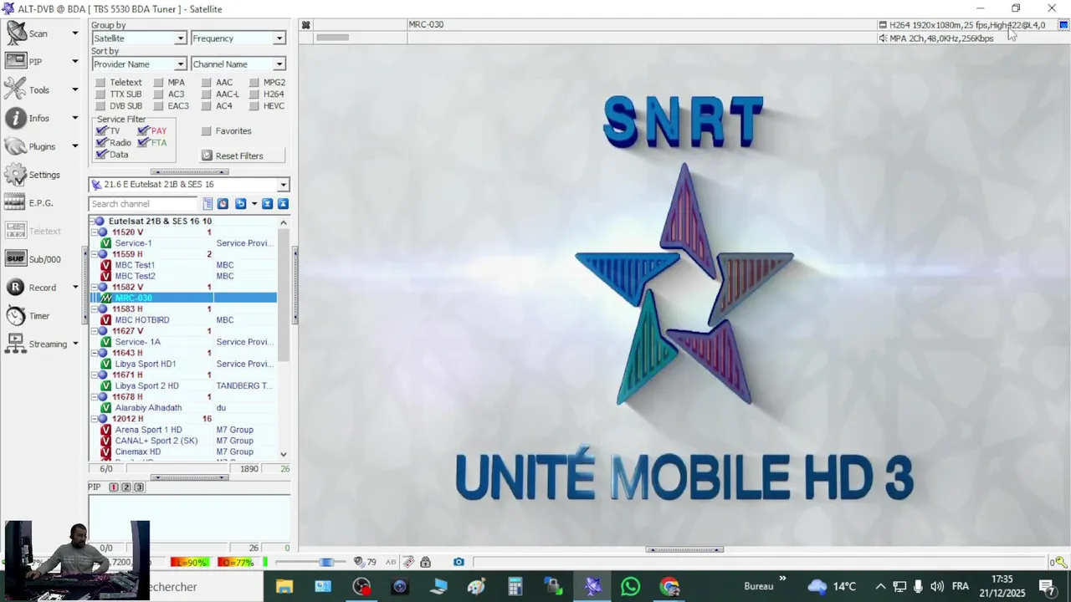Open WhatsApp from the taskbar

tap(631, 587)
